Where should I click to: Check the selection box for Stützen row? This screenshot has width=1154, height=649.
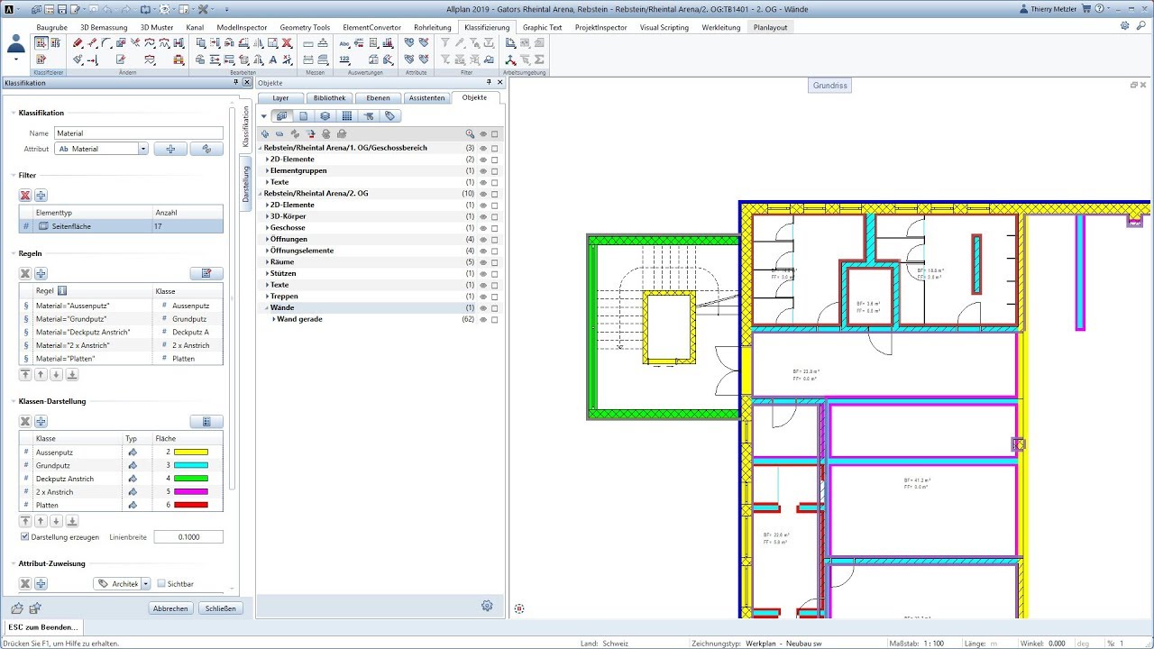495,273
